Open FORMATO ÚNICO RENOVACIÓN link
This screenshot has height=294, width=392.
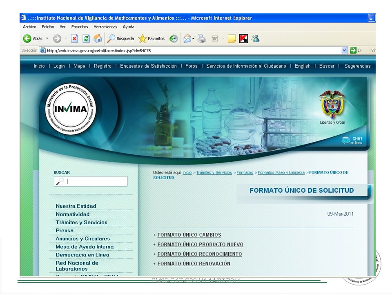(x=194, y=263)
